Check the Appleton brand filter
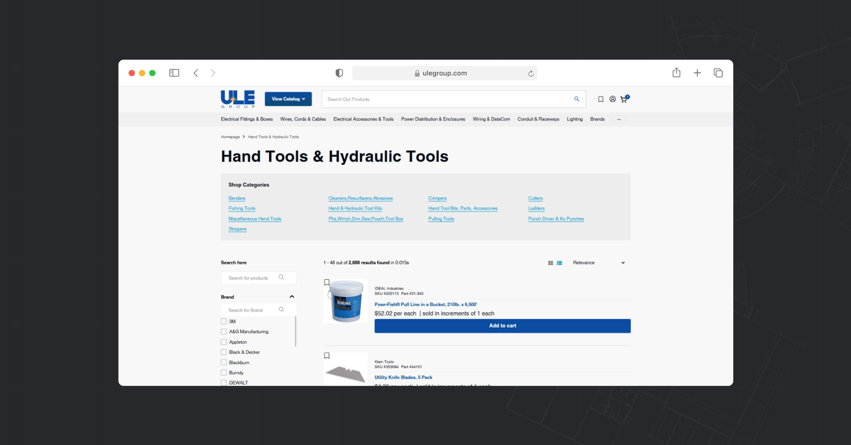 [x=224, y=342]
